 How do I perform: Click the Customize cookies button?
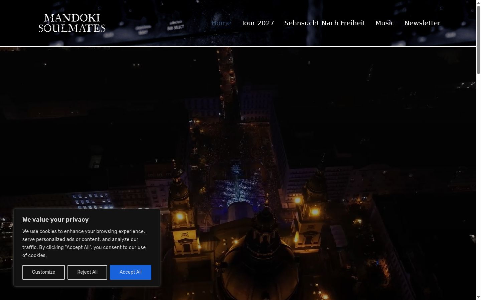pyautogui.click(x=43, y=272)
